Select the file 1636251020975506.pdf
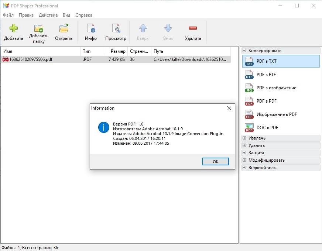 31,59
